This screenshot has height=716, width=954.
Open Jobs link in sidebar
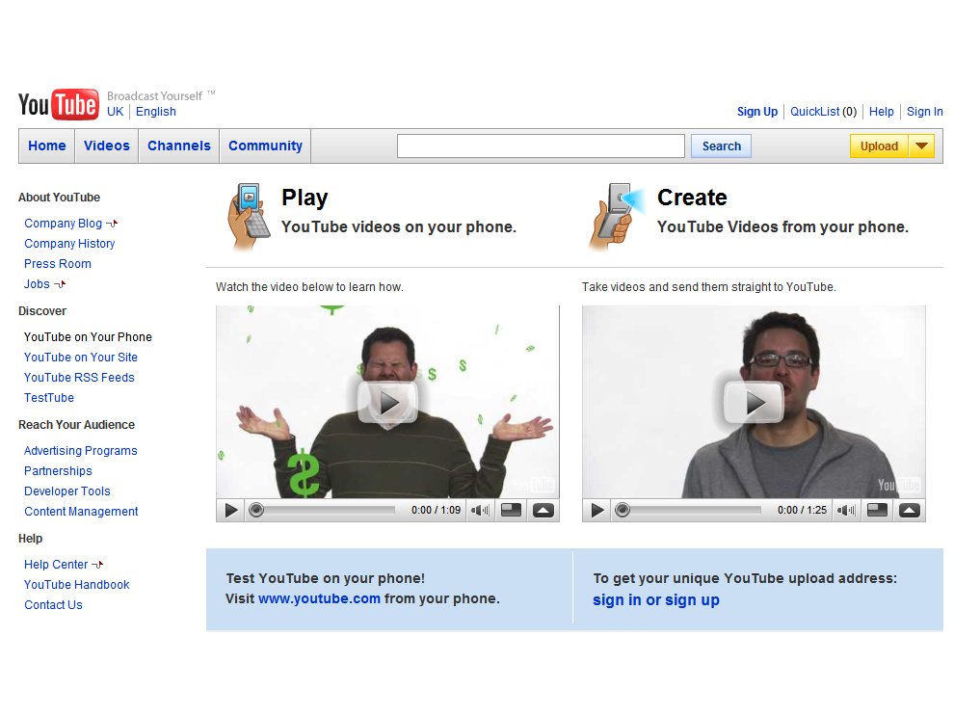click(38, 284)
